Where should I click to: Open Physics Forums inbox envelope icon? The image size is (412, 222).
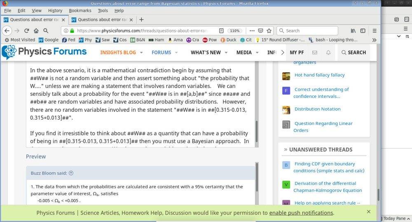point(314,53)
